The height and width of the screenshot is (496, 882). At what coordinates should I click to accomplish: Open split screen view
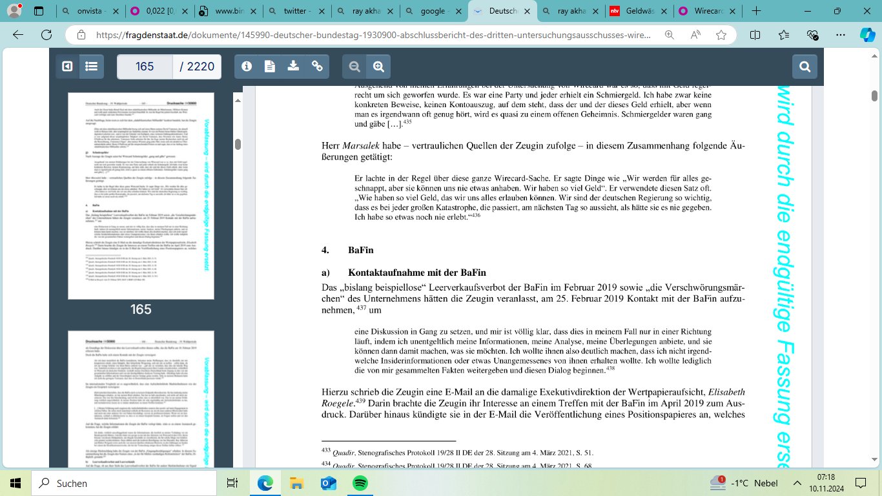pos(756,35)
